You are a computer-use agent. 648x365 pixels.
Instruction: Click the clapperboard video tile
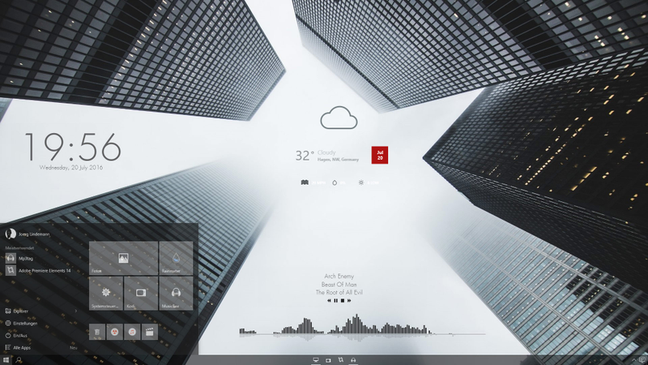[x=150, y=332]
